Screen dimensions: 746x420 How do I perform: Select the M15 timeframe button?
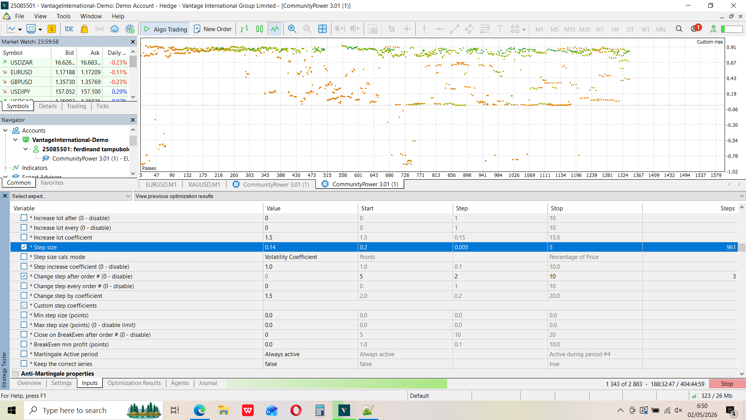pyautogui.click(x=570, y=30)
